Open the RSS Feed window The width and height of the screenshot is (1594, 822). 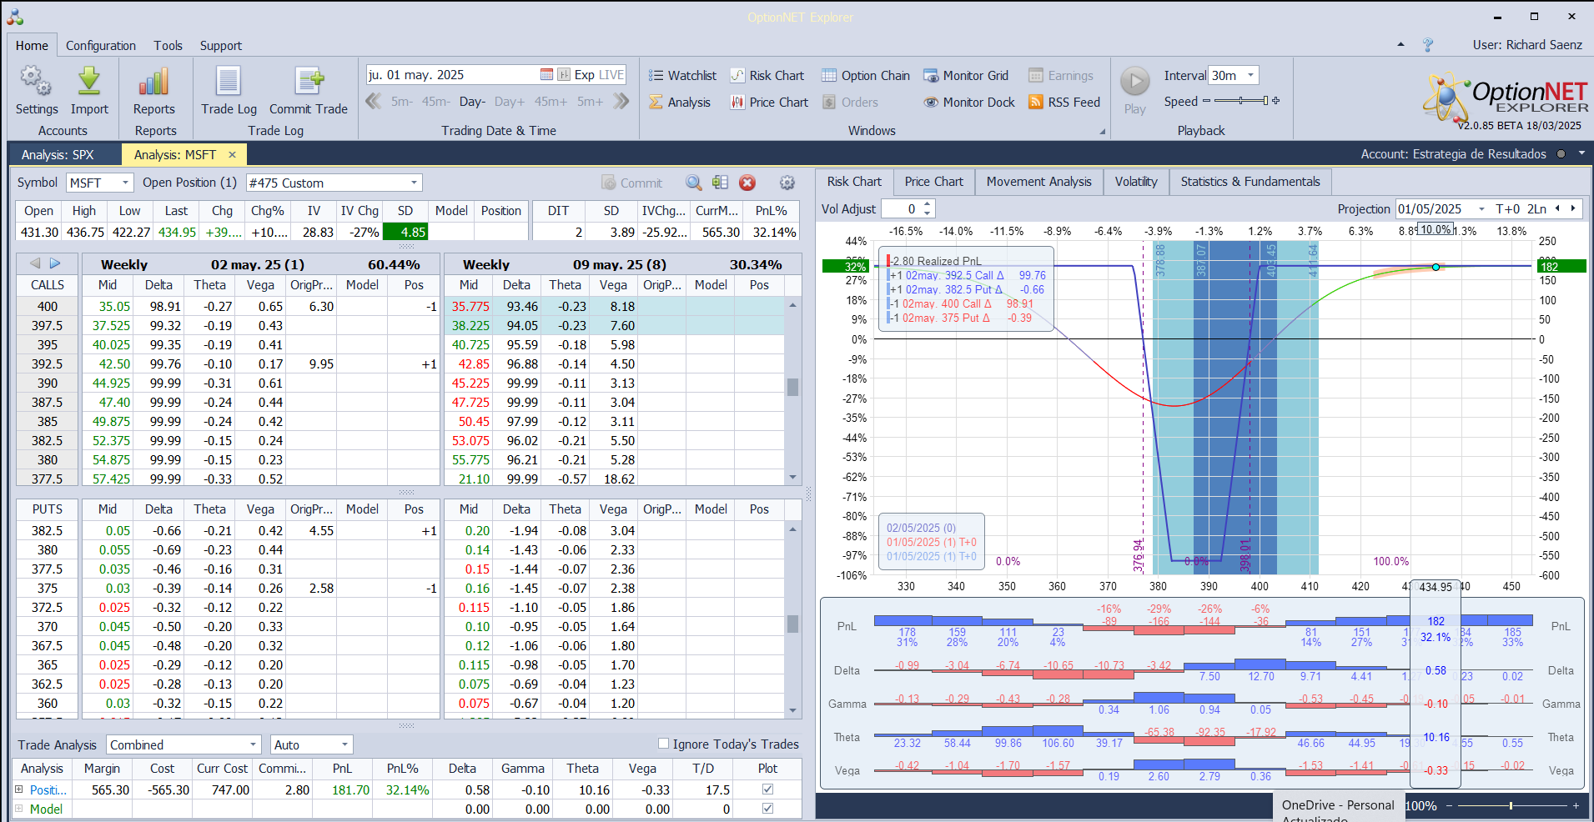(1064, 103)
